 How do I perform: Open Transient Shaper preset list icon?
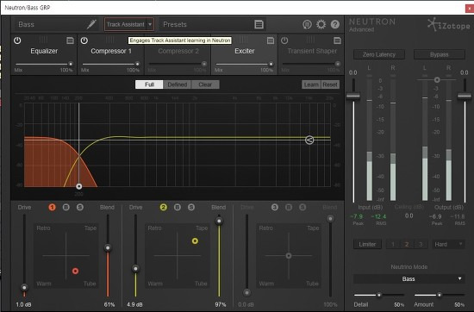coord(337,41)
